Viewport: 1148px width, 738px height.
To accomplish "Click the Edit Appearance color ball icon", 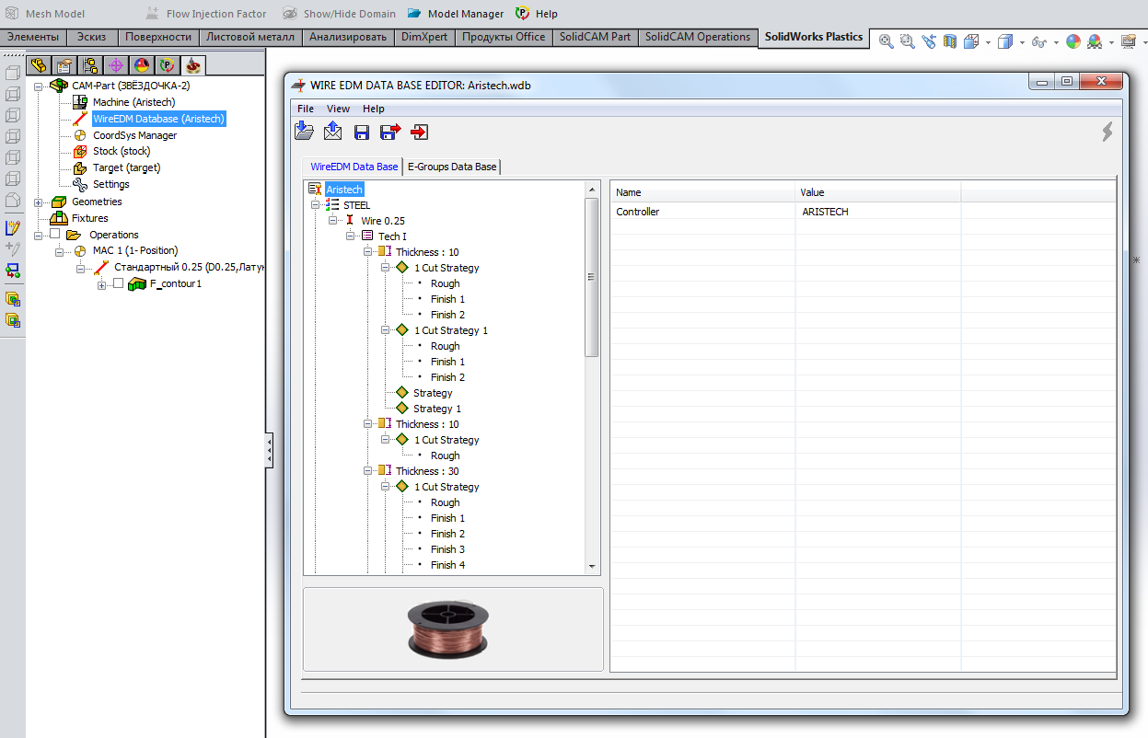I will click(x=1073, y=41).
